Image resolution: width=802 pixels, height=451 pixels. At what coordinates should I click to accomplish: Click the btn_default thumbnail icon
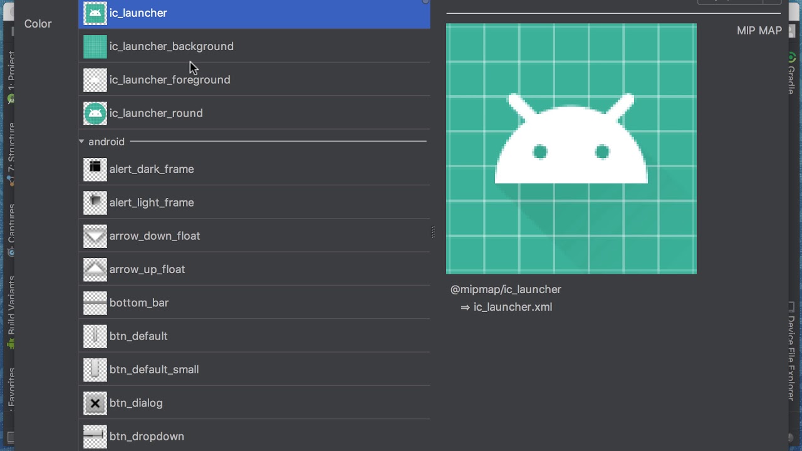coord(95,336)
